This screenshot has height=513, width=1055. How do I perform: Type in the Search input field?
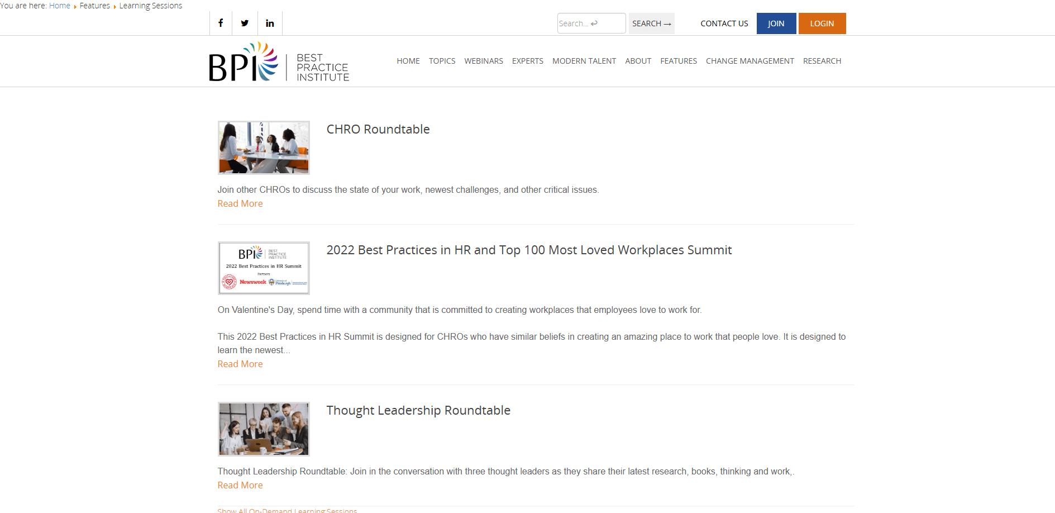590,23
